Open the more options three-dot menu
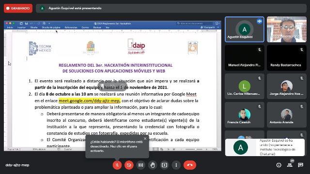310x174 pixels. click(176, 165)
